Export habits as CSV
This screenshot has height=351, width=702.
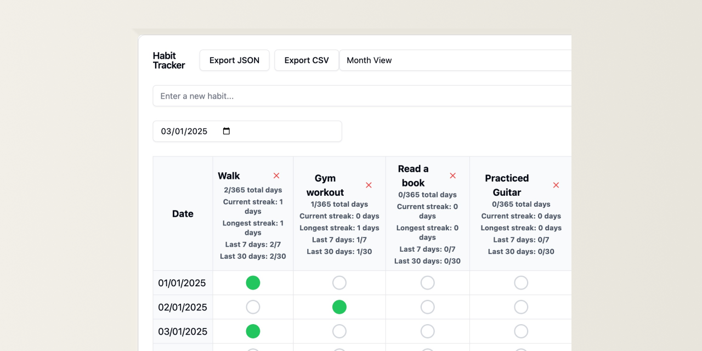[306, 60]
